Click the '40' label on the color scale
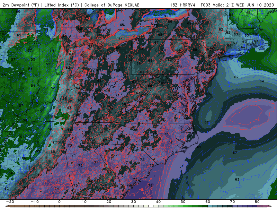 click(x=158, y=202)
